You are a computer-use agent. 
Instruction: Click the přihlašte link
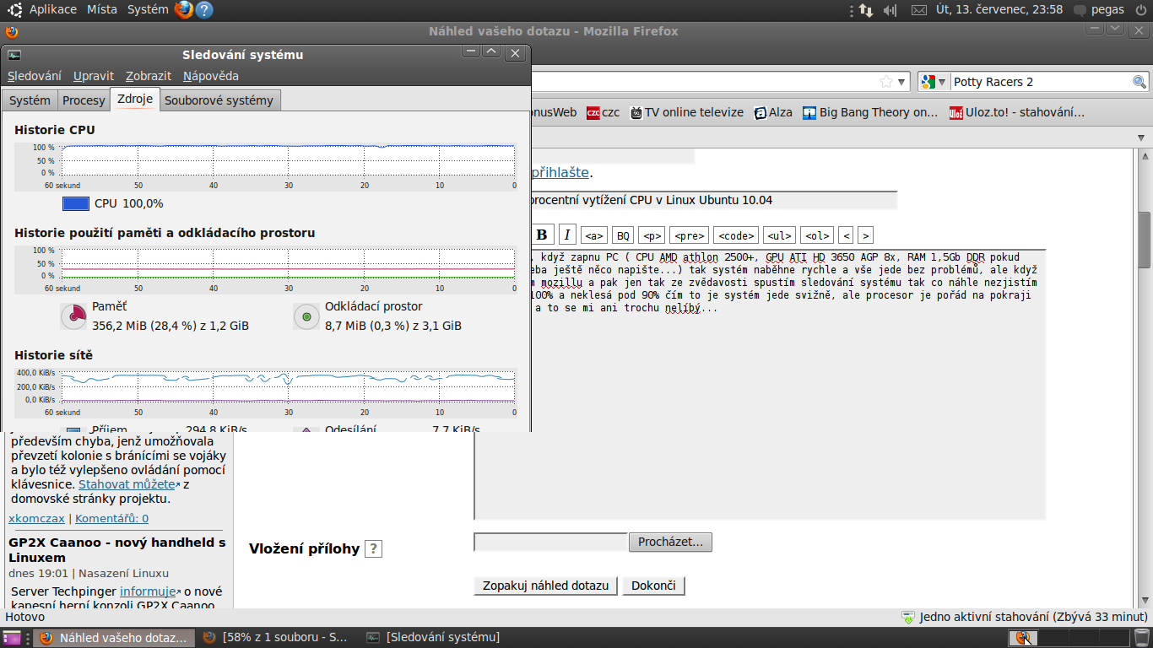[x=560, y=172]
